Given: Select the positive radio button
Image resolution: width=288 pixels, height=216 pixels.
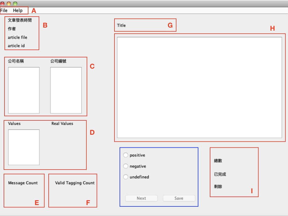Looking at the screenshot, I should pyautogui.click(x=126, y=155).
